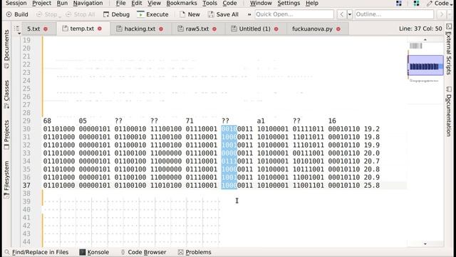Open the Tools menu

coord(209,3)
